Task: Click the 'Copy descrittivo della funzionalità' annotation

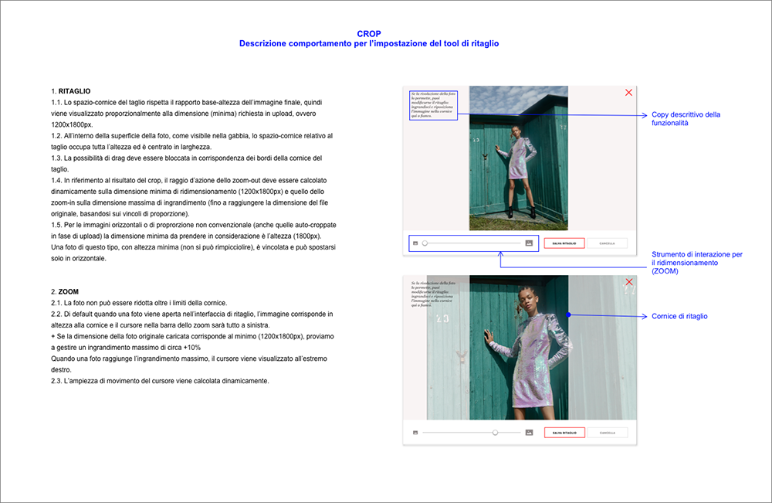Action: click(686, 119)
